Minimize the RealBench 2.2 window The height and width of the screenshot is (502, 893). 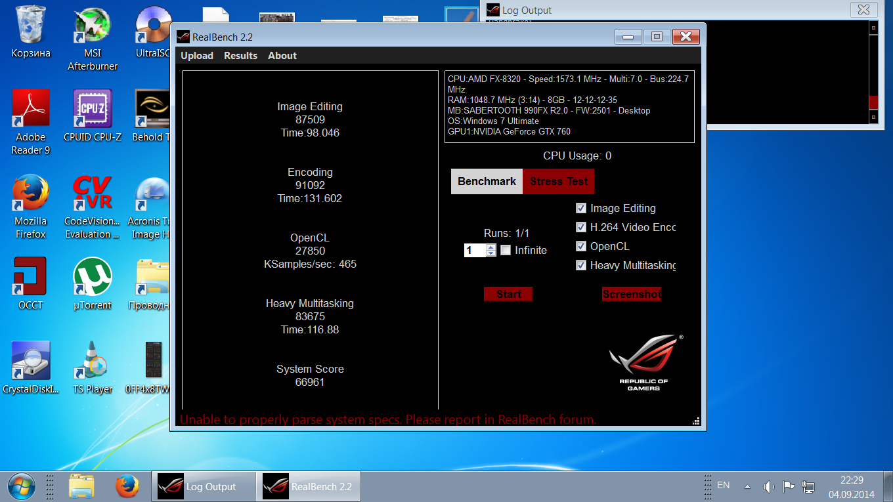628,37
